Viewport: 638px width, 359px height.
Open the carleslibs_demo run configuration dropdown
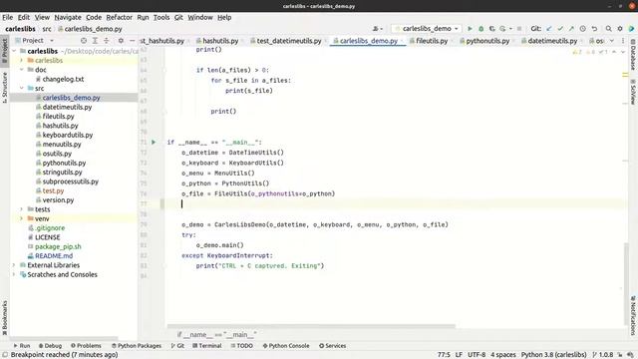click(x=427, y=29)
